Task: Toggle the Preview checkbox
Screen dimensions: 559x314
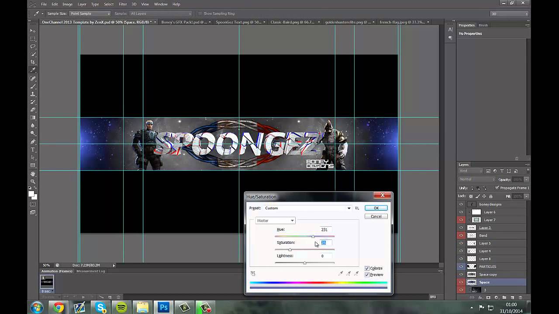Action: coord(367,275)
